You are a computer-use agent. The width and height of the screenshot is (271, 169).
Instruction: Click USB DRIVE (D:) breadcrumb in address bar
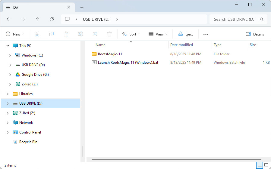[x=96, y=19]
